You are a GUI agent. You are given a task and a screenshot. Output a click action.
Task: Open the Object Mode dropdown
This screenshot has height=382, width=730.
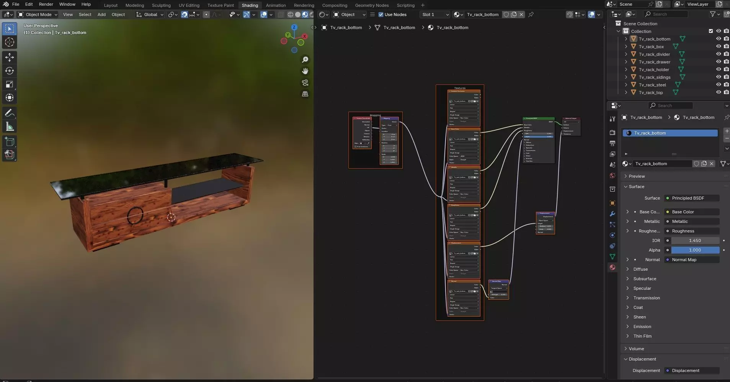tap(38, 15)
